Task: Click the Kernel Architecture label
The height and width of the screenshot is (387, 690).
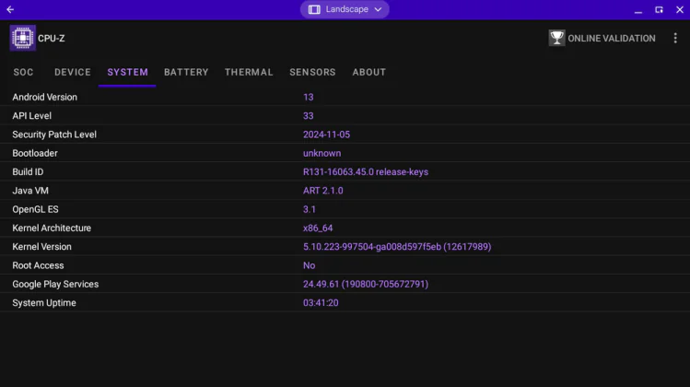Action: (52, 229)
